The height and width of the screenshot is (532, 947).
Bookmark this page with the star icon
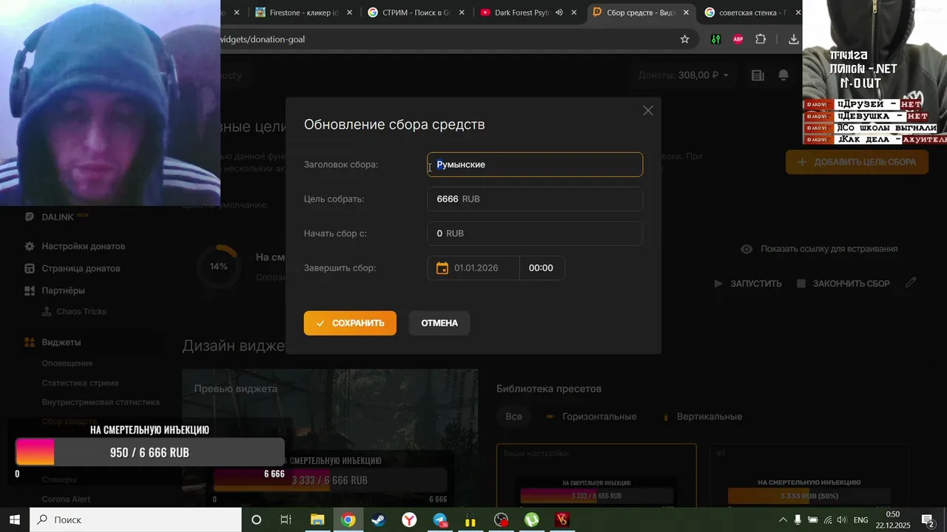click(x=684, y=39)
